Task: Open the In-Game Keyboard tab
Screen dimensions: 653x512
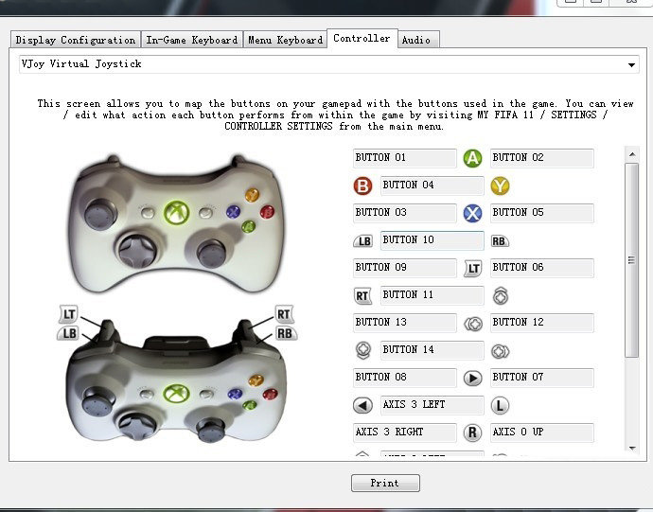Action: coord(192,40)
